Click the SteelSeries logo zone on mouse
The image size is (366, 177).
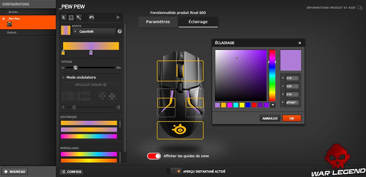[x=180, y=130]
